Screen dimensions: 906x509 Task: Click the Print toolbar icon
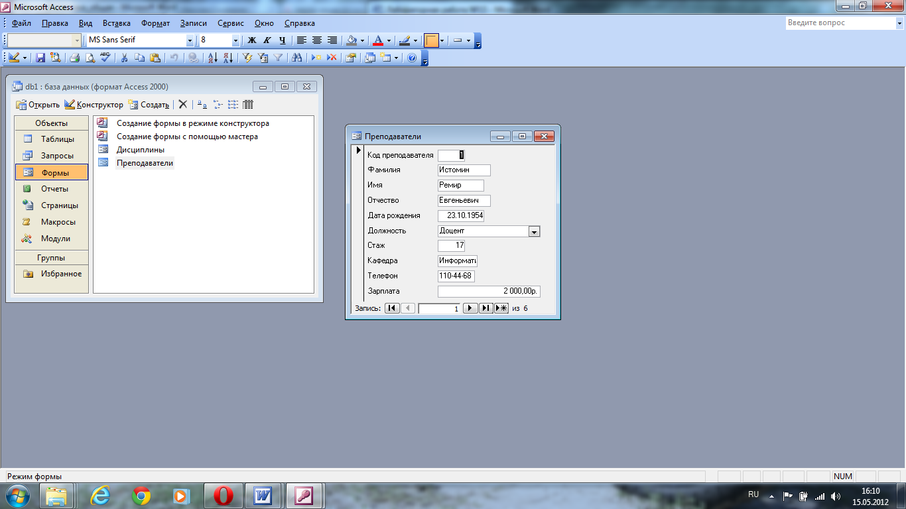[x=75, y=58]
